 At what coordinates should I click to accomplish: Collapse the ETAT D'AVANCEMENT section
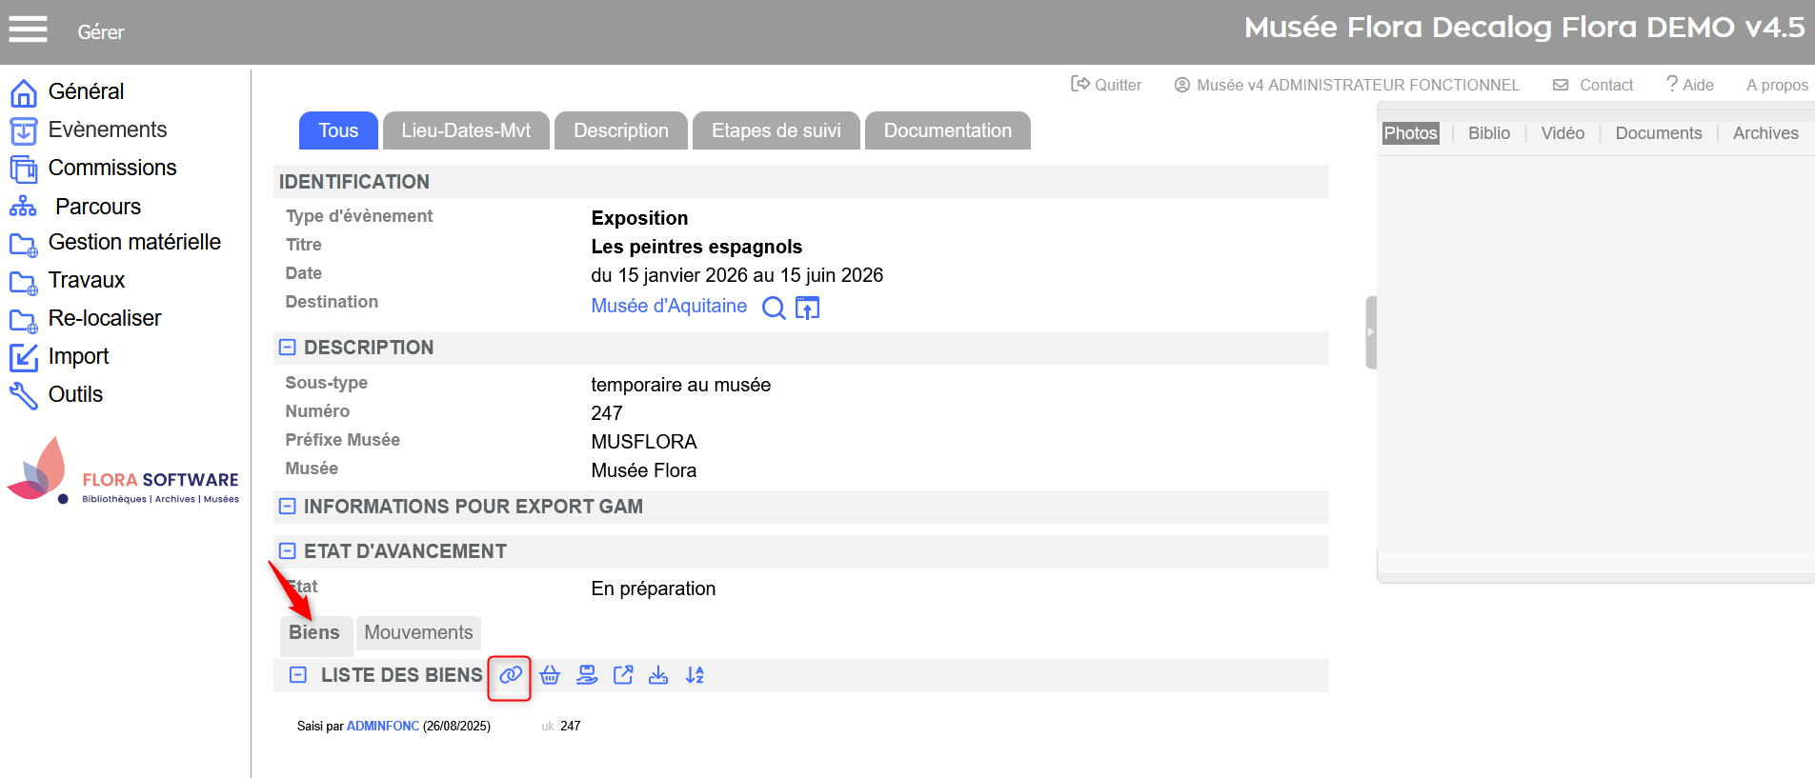[287, 551]
